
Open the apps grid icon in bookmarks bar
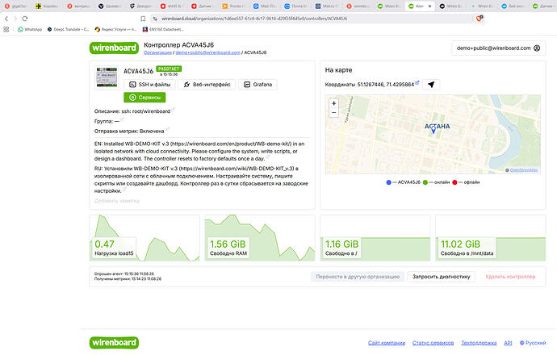pos(6,30)
